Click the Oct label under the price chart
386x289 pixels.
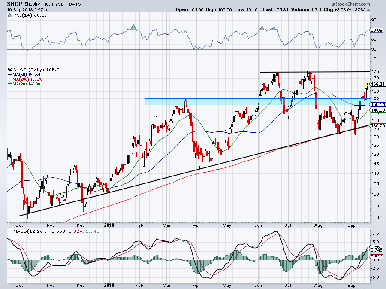[19, 225]
